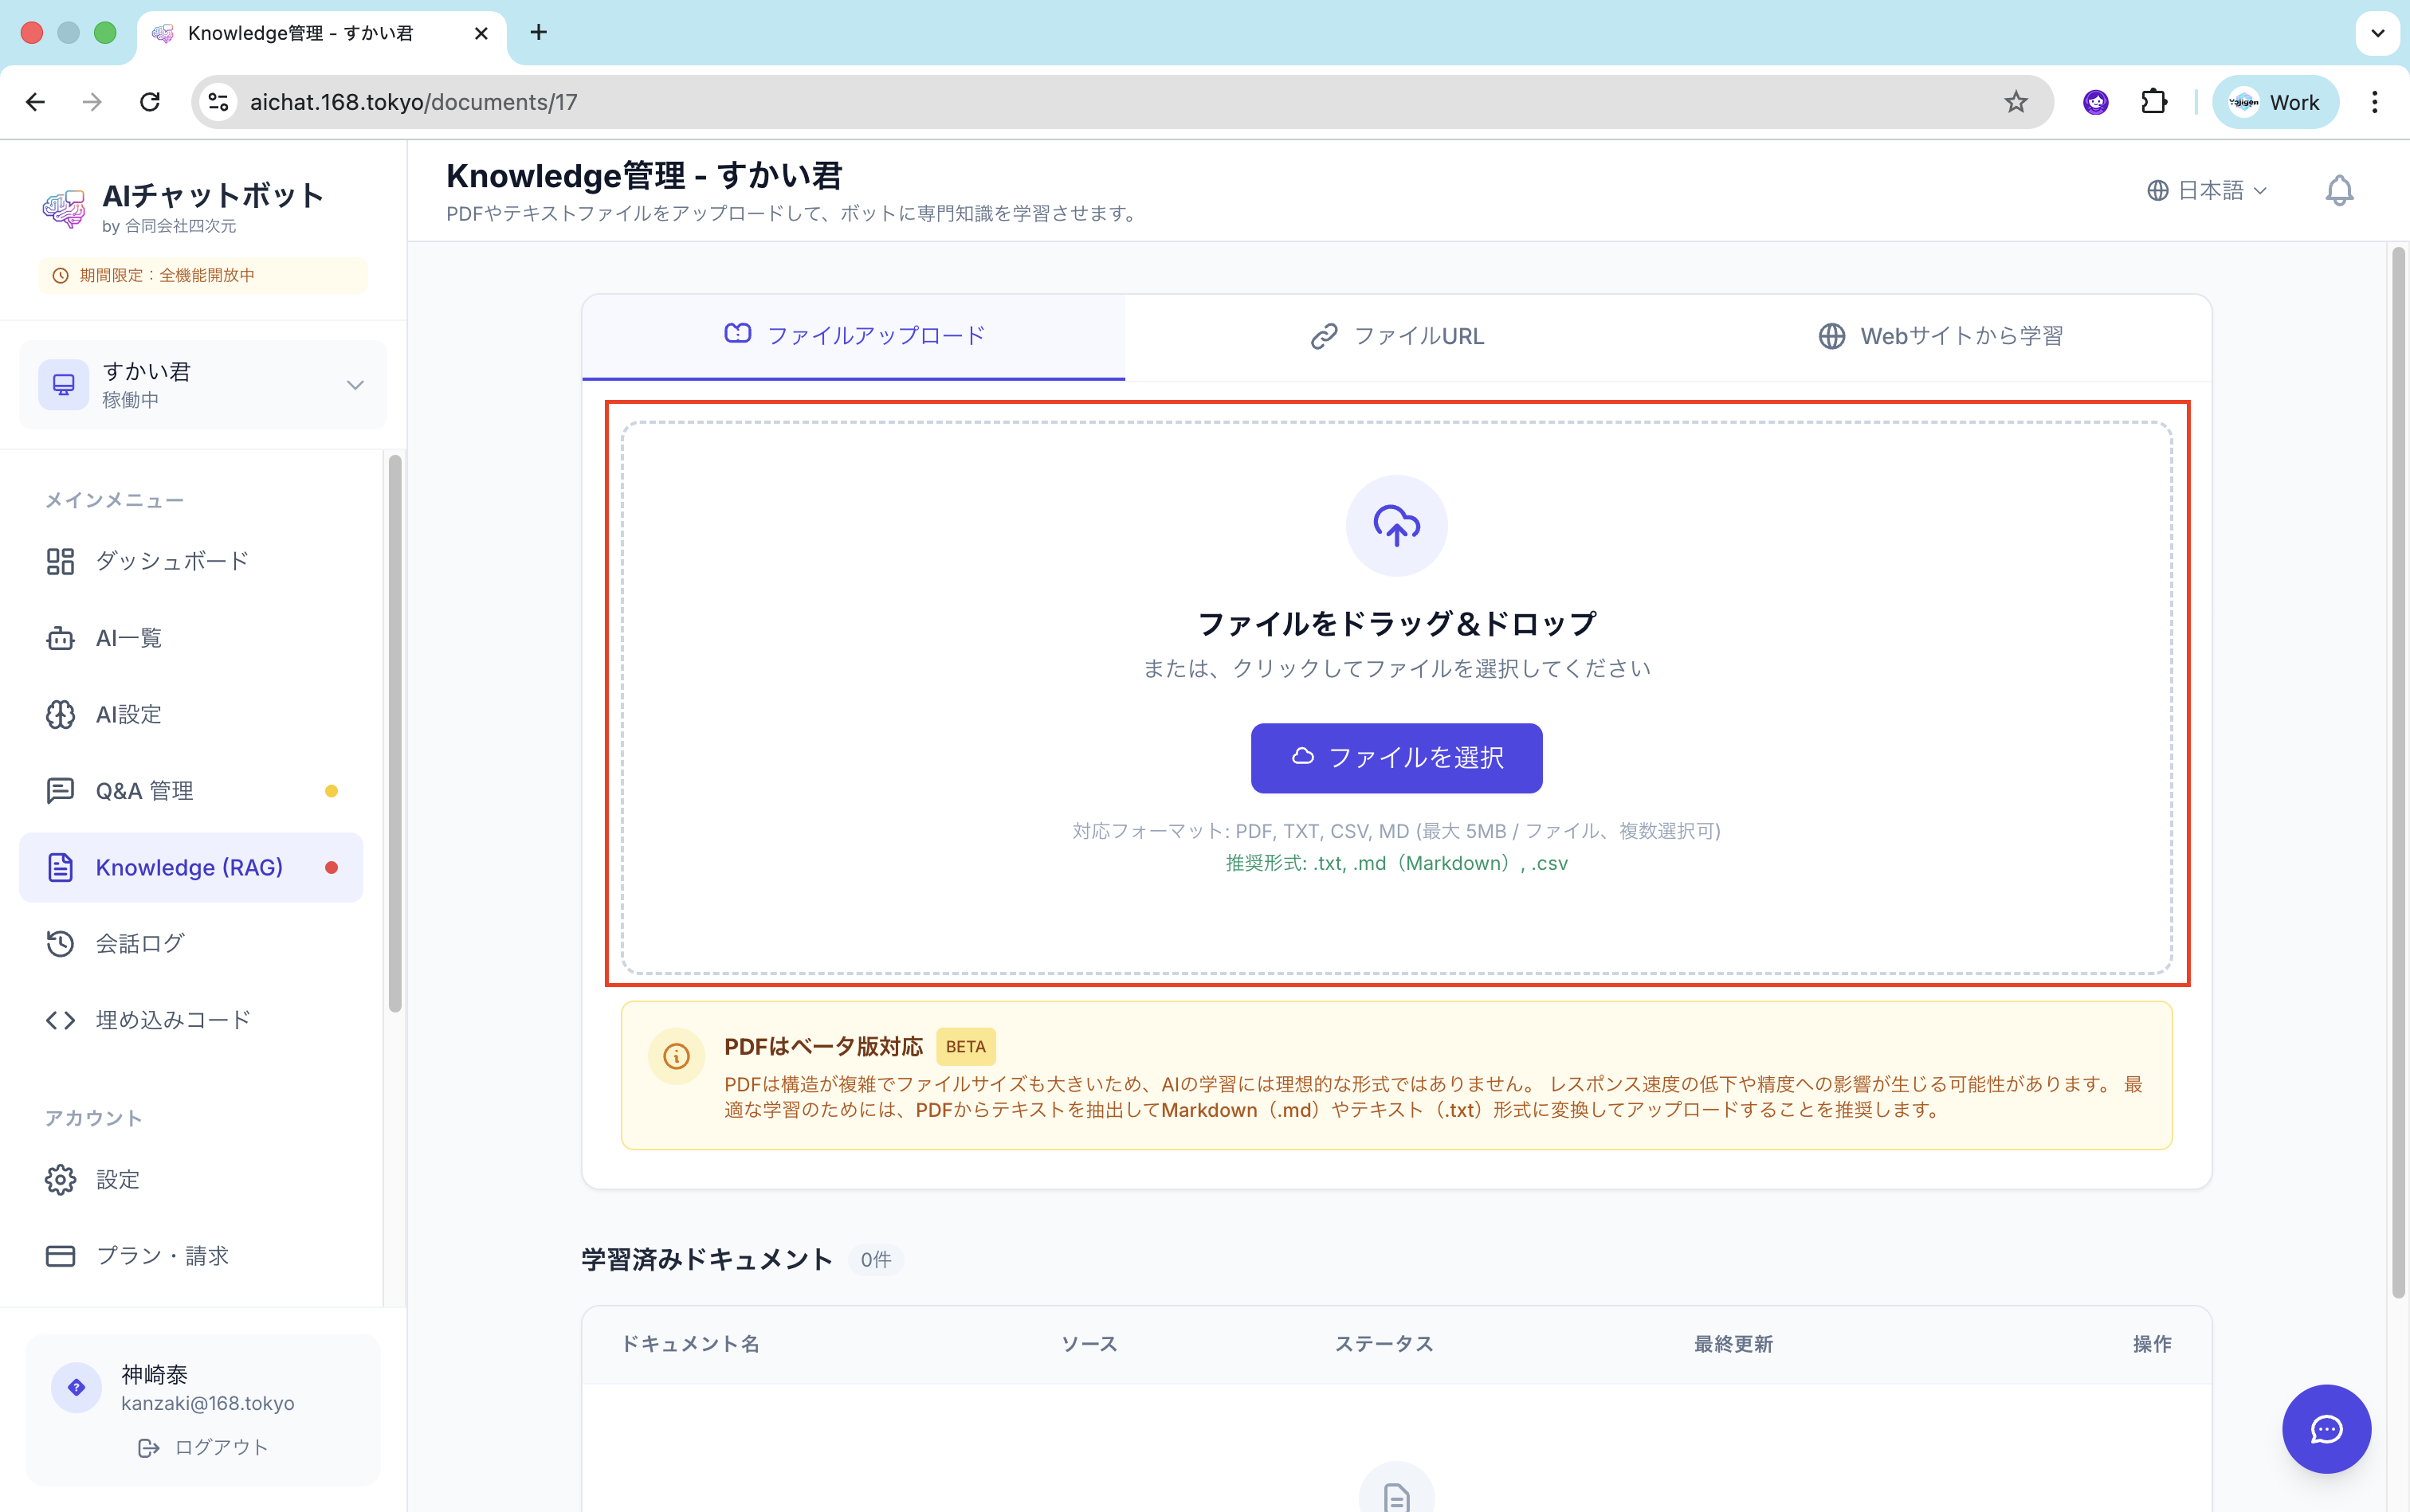Switch to the Webサイトから学習 tab
This screenshot has width=2410, height=1512.
coord(1940,336)
